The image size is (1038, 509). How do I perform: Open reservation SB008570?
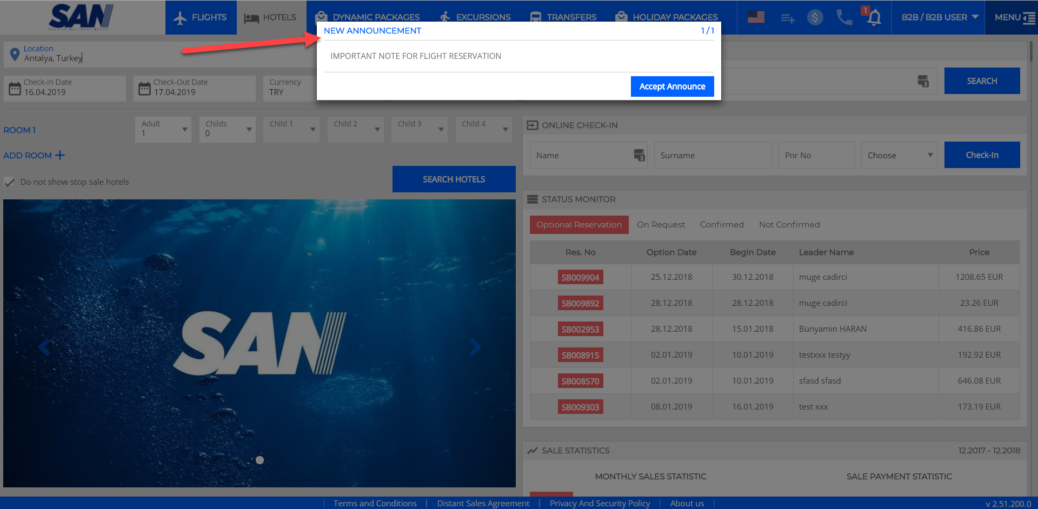coord(580,381)
